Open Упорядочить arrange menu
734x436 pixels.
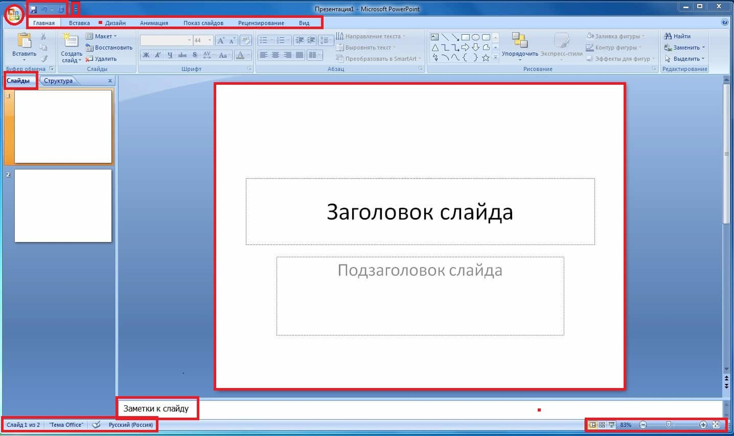(x=520, y=46)
